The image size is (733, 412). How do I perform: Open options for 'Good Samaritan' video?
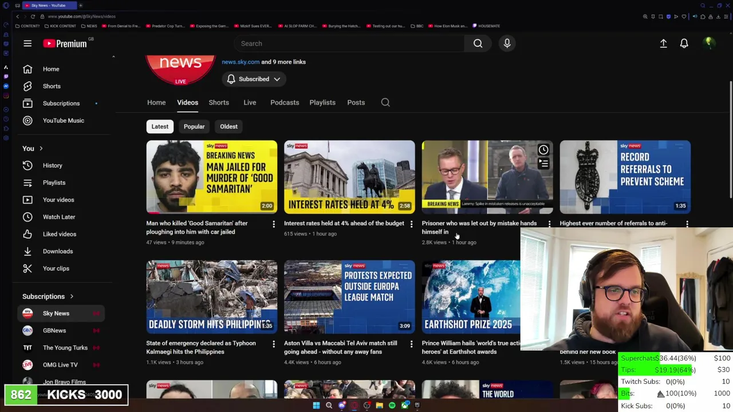[x=273, y=224]
